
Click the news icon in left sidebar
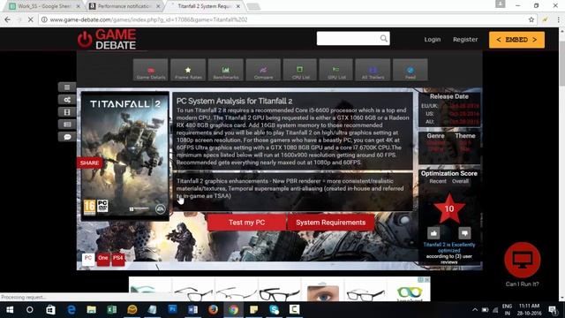pyautogui.click(x=67, y=125)
